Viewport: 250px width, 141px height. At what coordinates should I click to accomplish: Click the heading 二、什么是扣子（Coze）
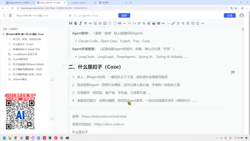coord(95,67)
